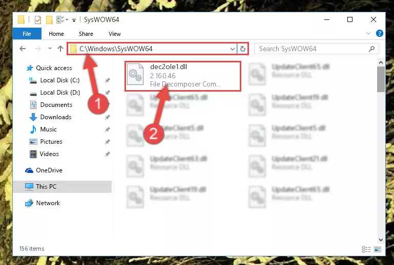Image resolution: width=394 pixels, height=265 pixels.
Task: Refresh the SysWOW64 folder view
Action: click(242, 49)
